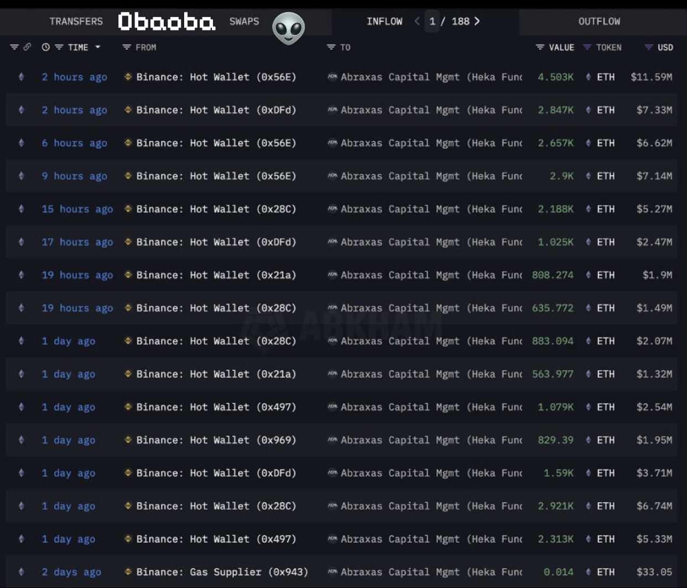Click ETH token label in $5.33M row
The image size is (687, 588).
coord(606,539)
